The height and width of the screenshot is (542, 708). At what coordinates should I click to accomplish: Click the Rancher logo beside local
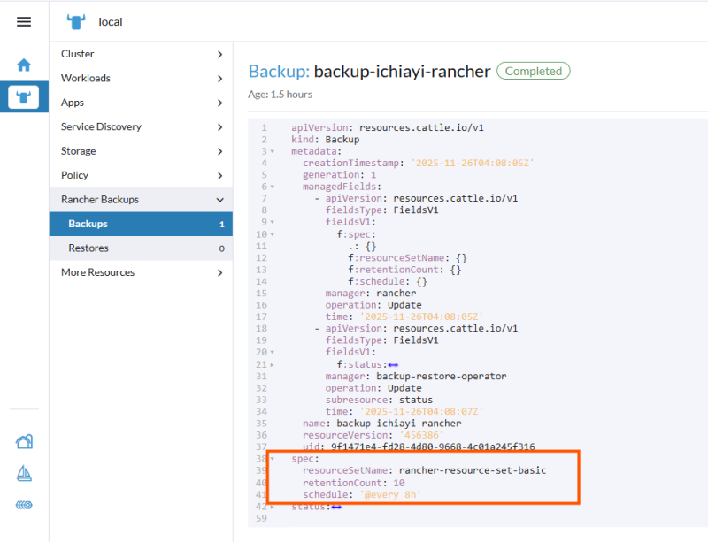tap(76, 21)
